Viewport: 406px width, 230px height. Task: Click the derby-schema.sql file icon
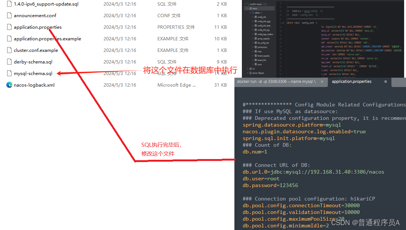coord(9,62)
